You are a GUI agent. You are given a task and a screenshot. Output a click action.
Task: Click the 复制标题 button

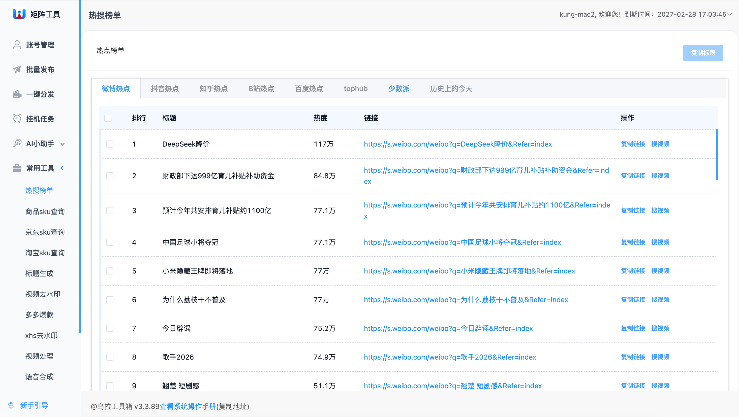click(703, 53)
